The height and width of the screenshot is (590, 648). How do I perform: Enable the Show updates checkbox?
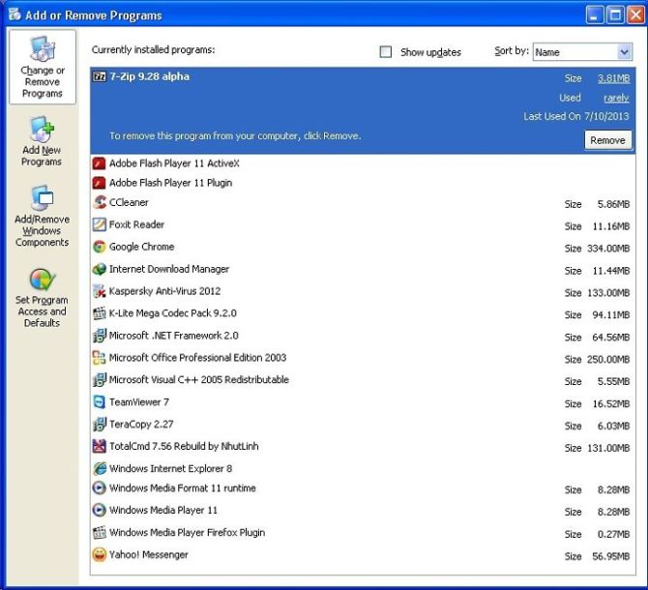(386, 52)
